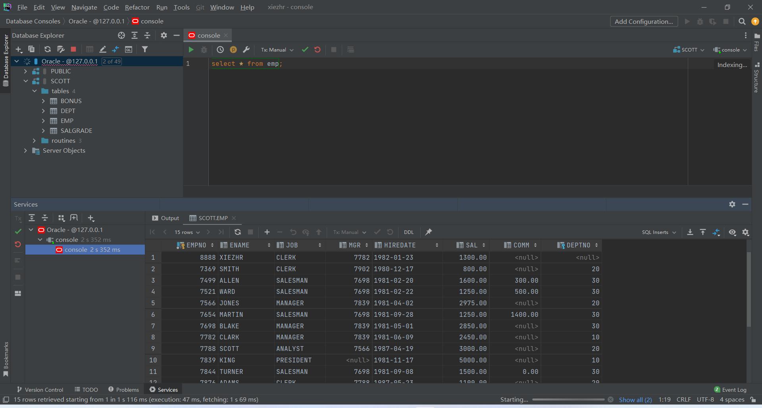Open Tx: Manual dropdown in console toolbar

point(277,50)
